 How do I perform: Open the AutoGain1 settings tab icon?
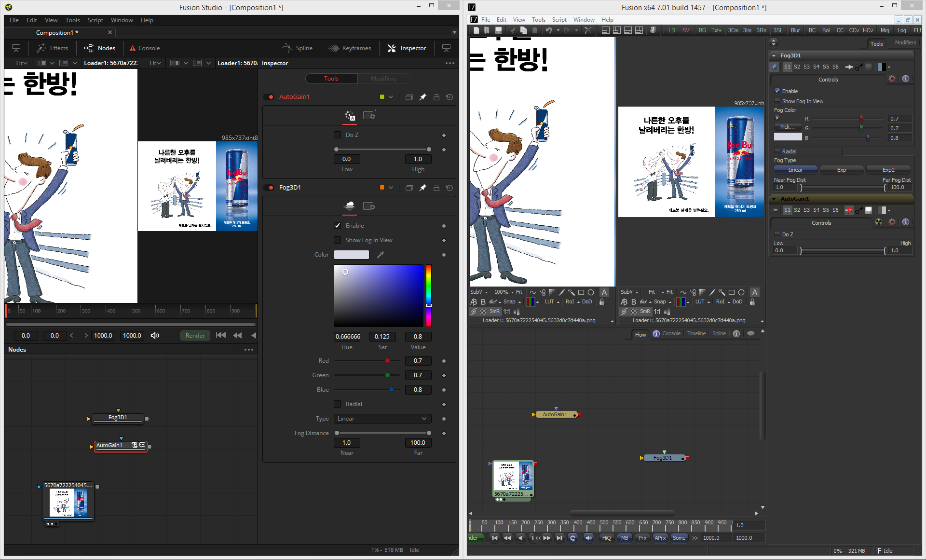click(x=369, y=116)
